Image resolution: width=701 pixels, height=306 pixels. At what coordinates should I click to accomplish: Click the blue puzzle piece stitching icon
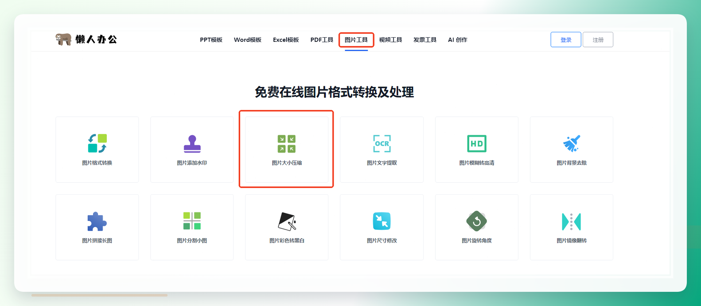(97, 221)
